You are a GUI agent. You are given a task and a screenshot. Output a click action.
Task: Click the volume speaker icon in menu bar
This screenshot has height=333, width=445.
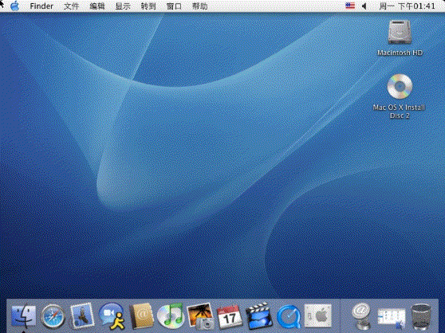(364, 6)
